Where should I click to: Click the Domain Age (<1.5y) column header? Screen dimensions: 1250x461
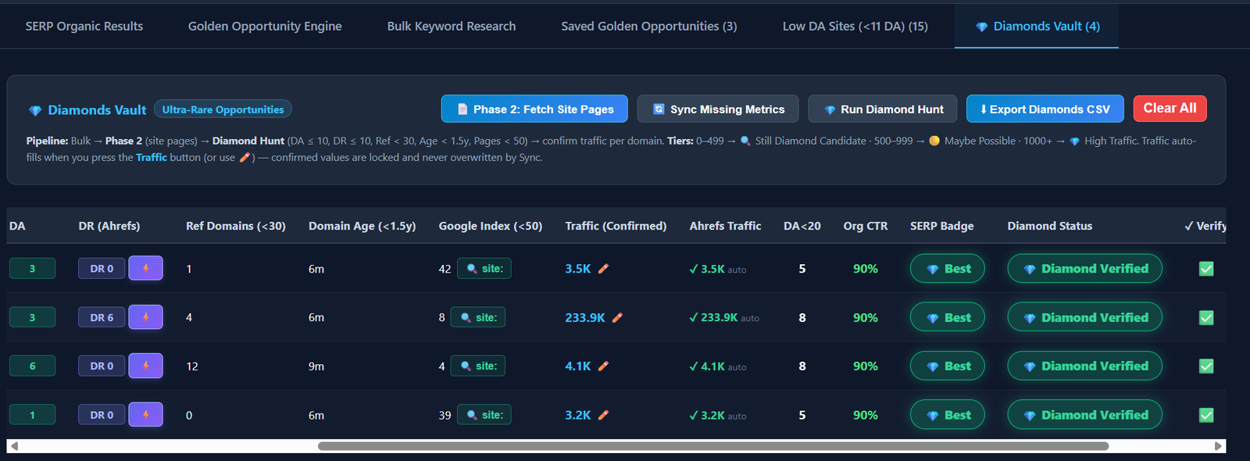pos(362,226)
